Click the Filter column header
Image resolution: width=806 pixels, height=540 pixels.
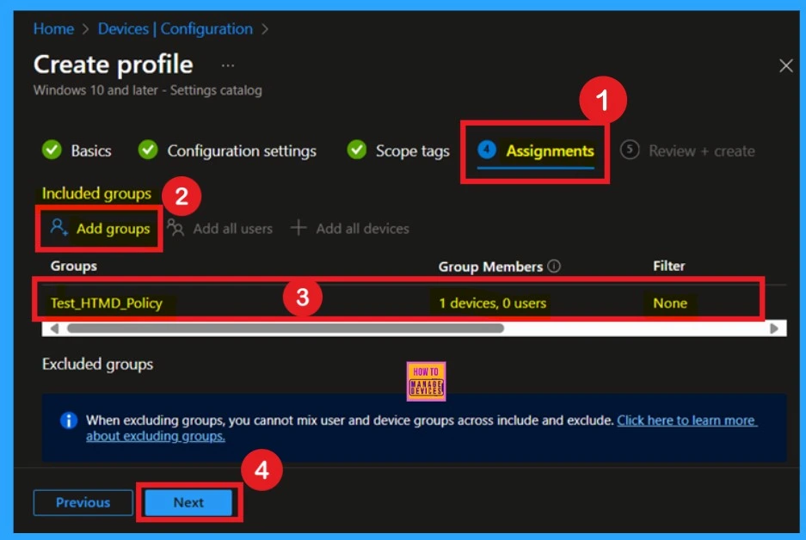668,267
